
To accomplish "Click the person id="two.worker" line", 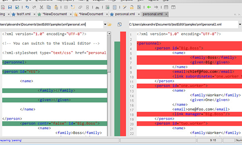I will 190,123.
